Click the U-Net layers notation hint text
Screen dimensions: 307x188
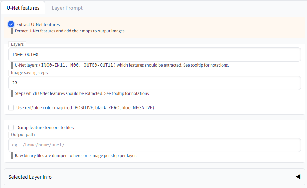[122, 65]
